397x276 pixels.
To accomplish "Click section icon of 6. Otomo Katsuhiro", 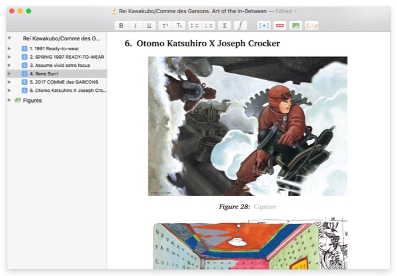I will pyautogui.click(x=24, y=91).
